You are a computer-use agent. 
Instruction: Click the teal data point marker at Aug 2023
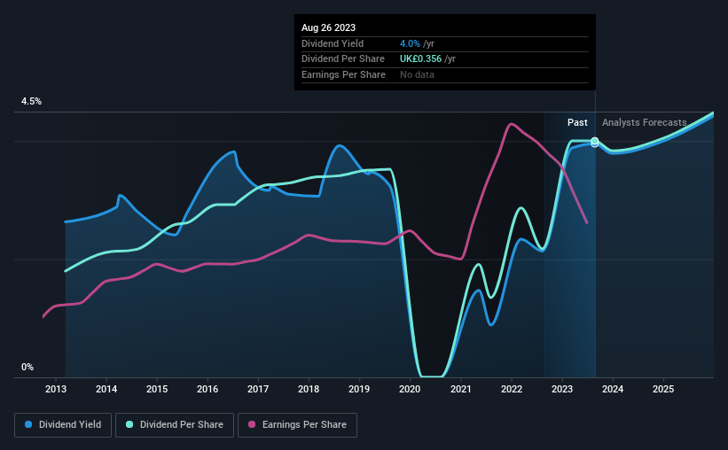click(x=595, y=141)
